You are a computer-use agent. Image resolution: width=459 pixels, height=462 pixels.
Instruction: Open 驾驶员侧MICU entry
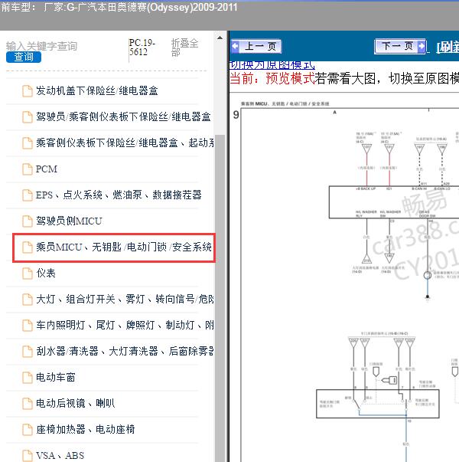tap(69, 221)
